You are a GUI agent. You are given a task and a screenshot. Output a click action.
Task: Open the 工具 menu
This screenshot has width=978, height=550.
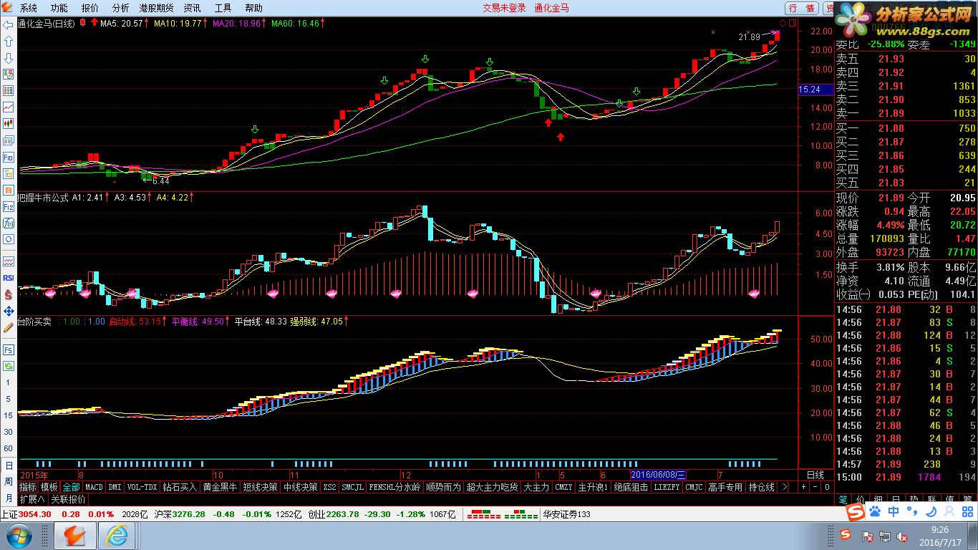(x=223, y=8)
